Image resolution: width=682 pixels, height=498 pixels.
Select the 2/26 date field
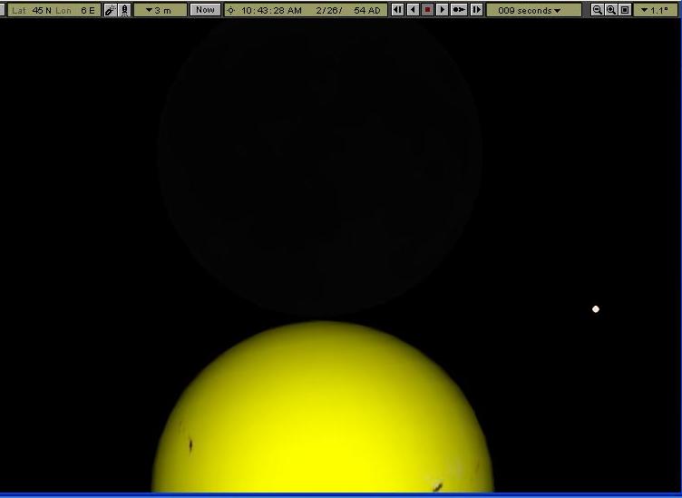[x=329, y=11]
